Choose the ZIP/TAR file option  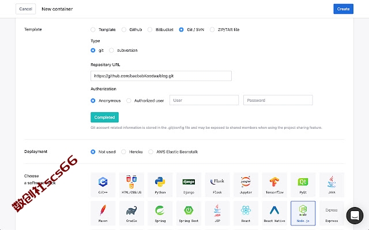[x=212, y=29]
